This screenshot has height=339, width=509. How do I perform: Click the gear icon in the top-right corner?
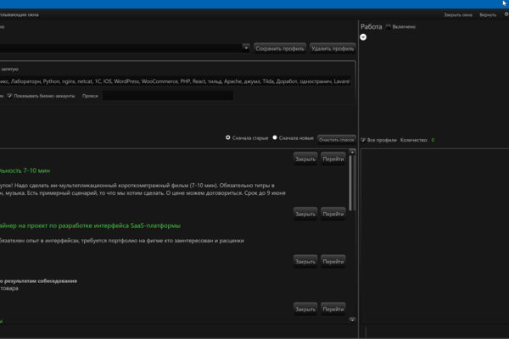click(x=506, y=14)
